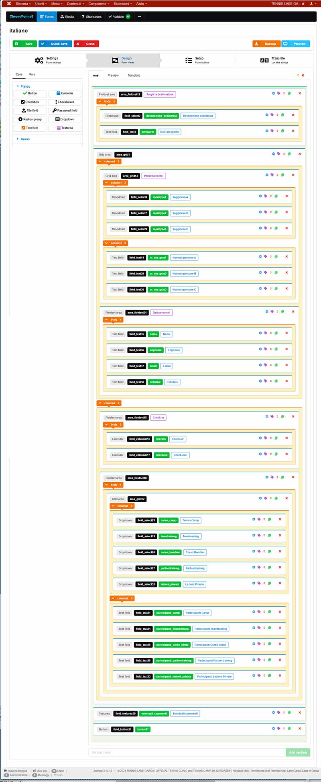The image size is (321, 782).
Task: Delete the lezioni_private dropdown row
Action: coord(280,583)
